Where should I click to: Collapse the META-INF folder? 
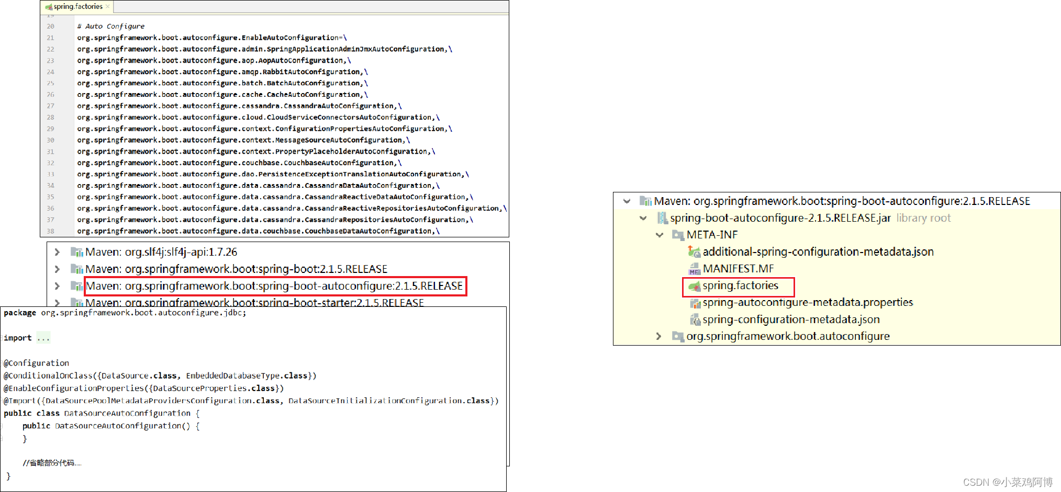(x=659, y=235)
